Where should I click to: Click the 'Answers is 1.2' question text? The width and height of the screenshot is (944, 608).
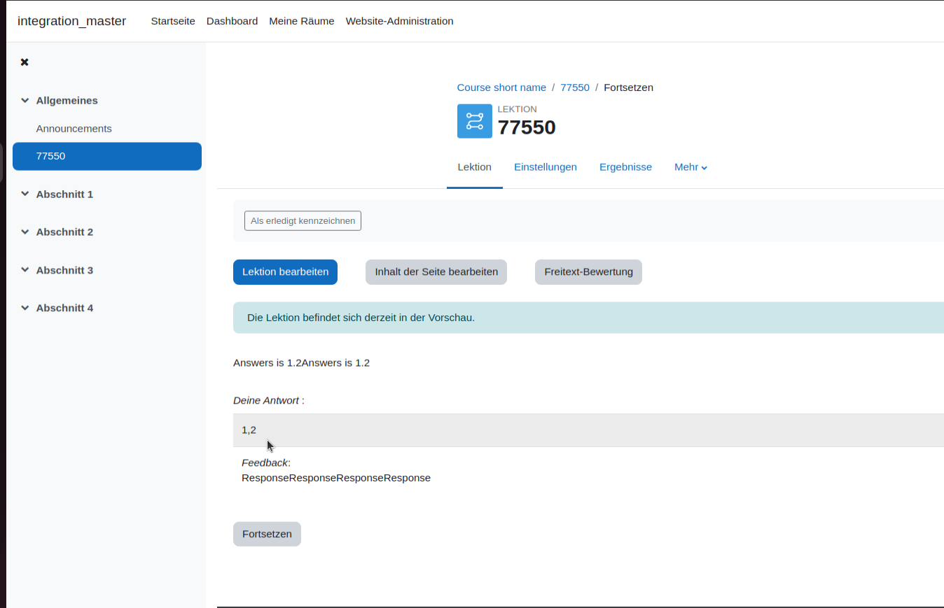click(x=301, y=363)
